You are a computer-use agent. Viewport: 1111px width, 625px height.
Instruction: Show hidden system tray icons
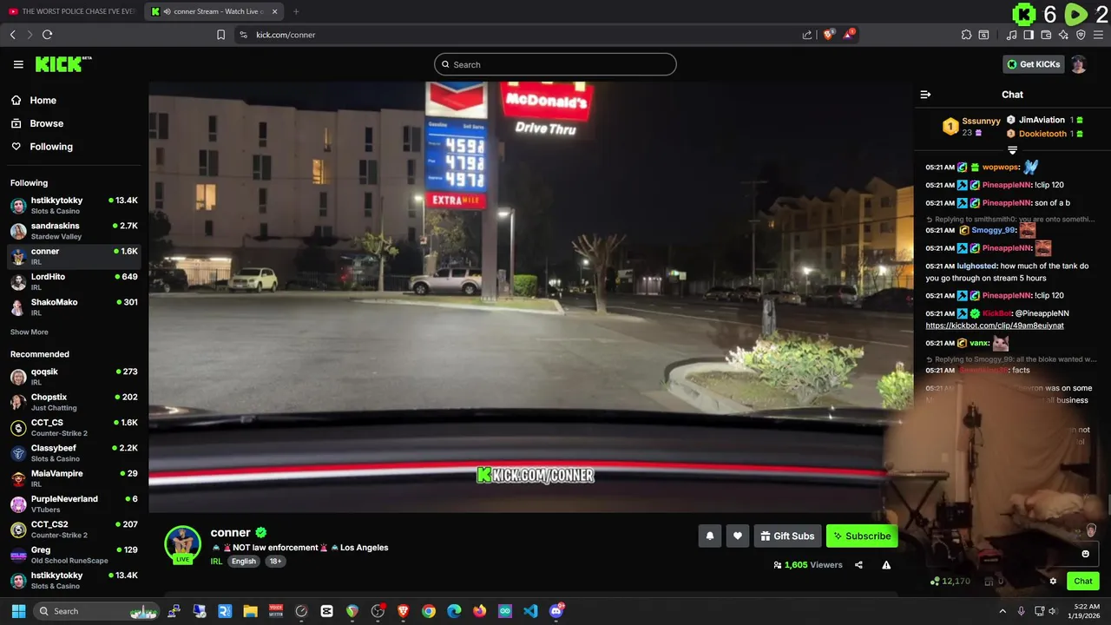1003,611
